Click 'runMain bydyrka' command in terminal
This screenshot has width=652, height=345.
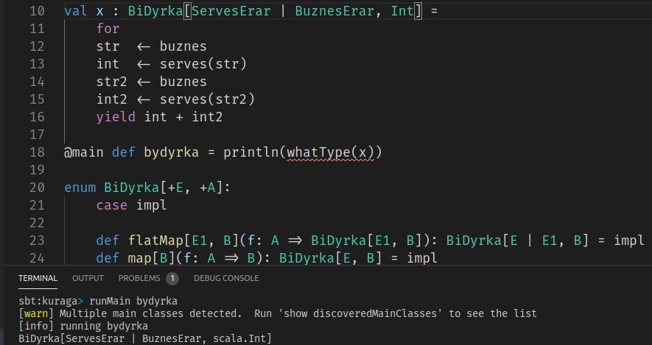(133, 301)
